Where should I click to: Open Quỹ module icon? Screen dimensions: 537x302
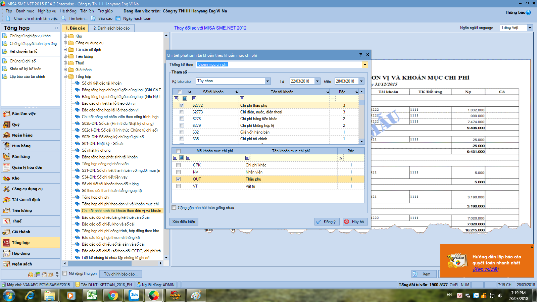tap(6, 124)
